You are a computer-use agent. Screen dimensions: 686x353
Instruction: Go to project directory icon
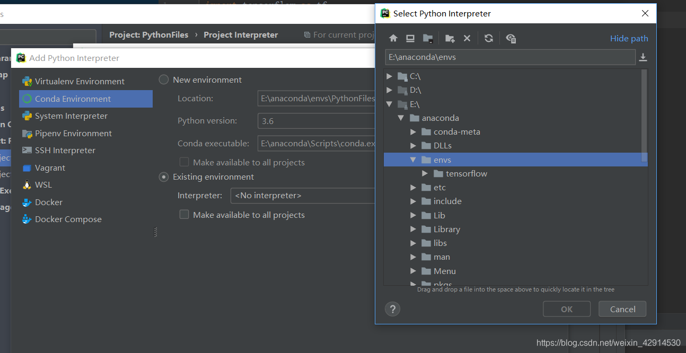(x=428, y=38)
